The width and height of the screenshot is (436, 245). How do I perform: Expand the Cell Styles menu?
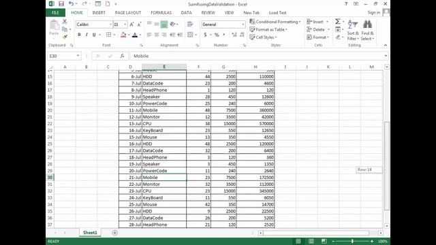point(264,37)
